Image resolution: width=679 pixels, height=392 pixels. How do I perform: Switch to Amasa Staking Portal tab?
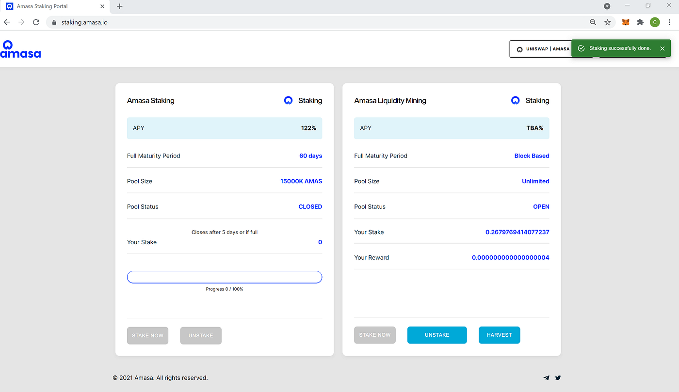[x=55, y=6]
